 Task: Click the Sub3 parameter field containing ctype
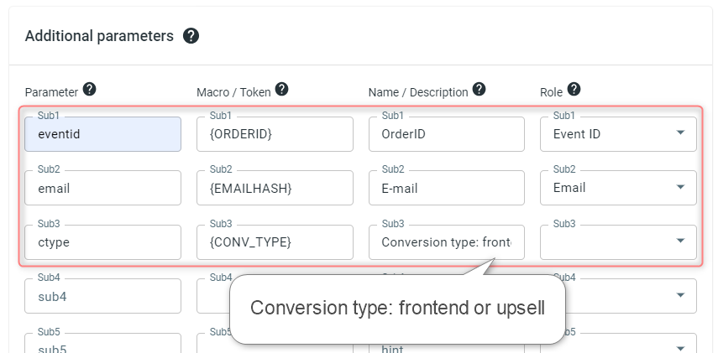click(102, 241)
